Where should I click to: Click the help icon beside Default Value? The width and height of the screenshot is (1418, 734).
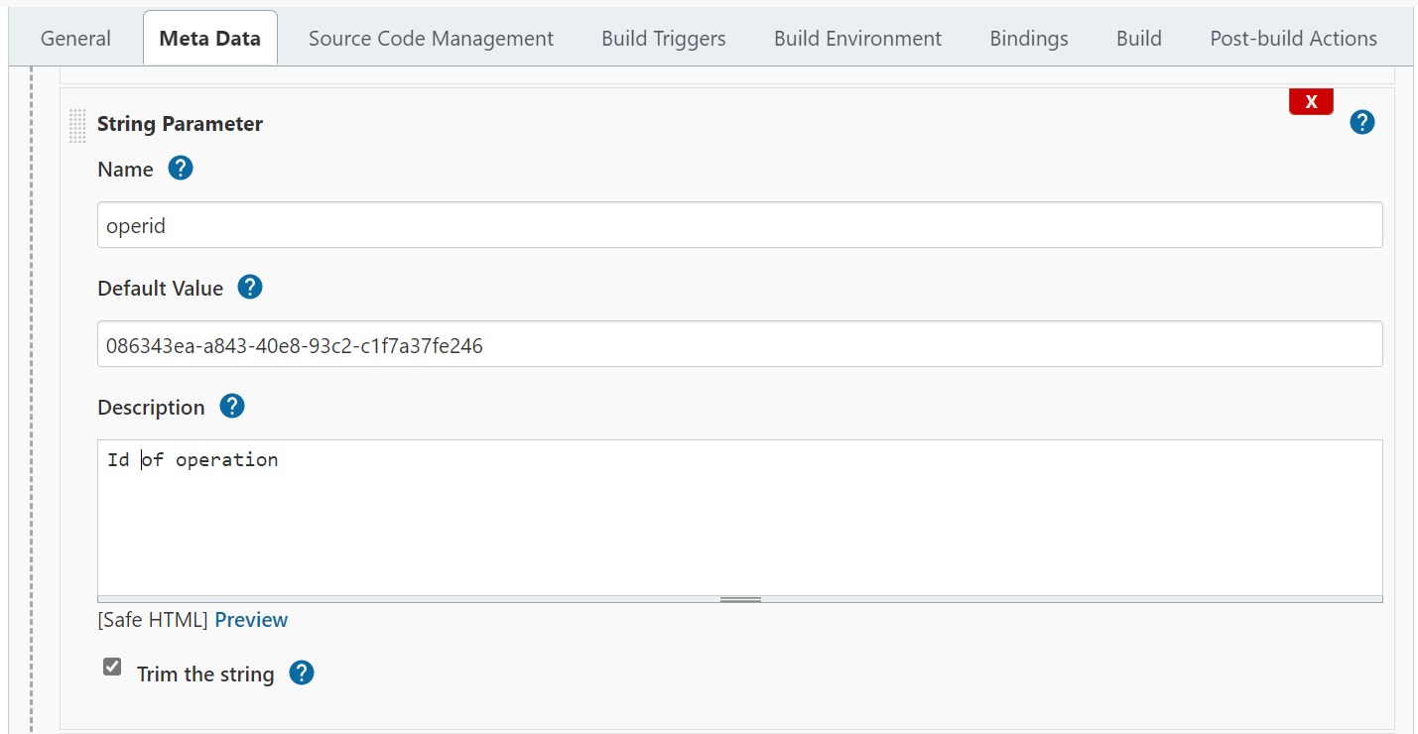[250, 288]
